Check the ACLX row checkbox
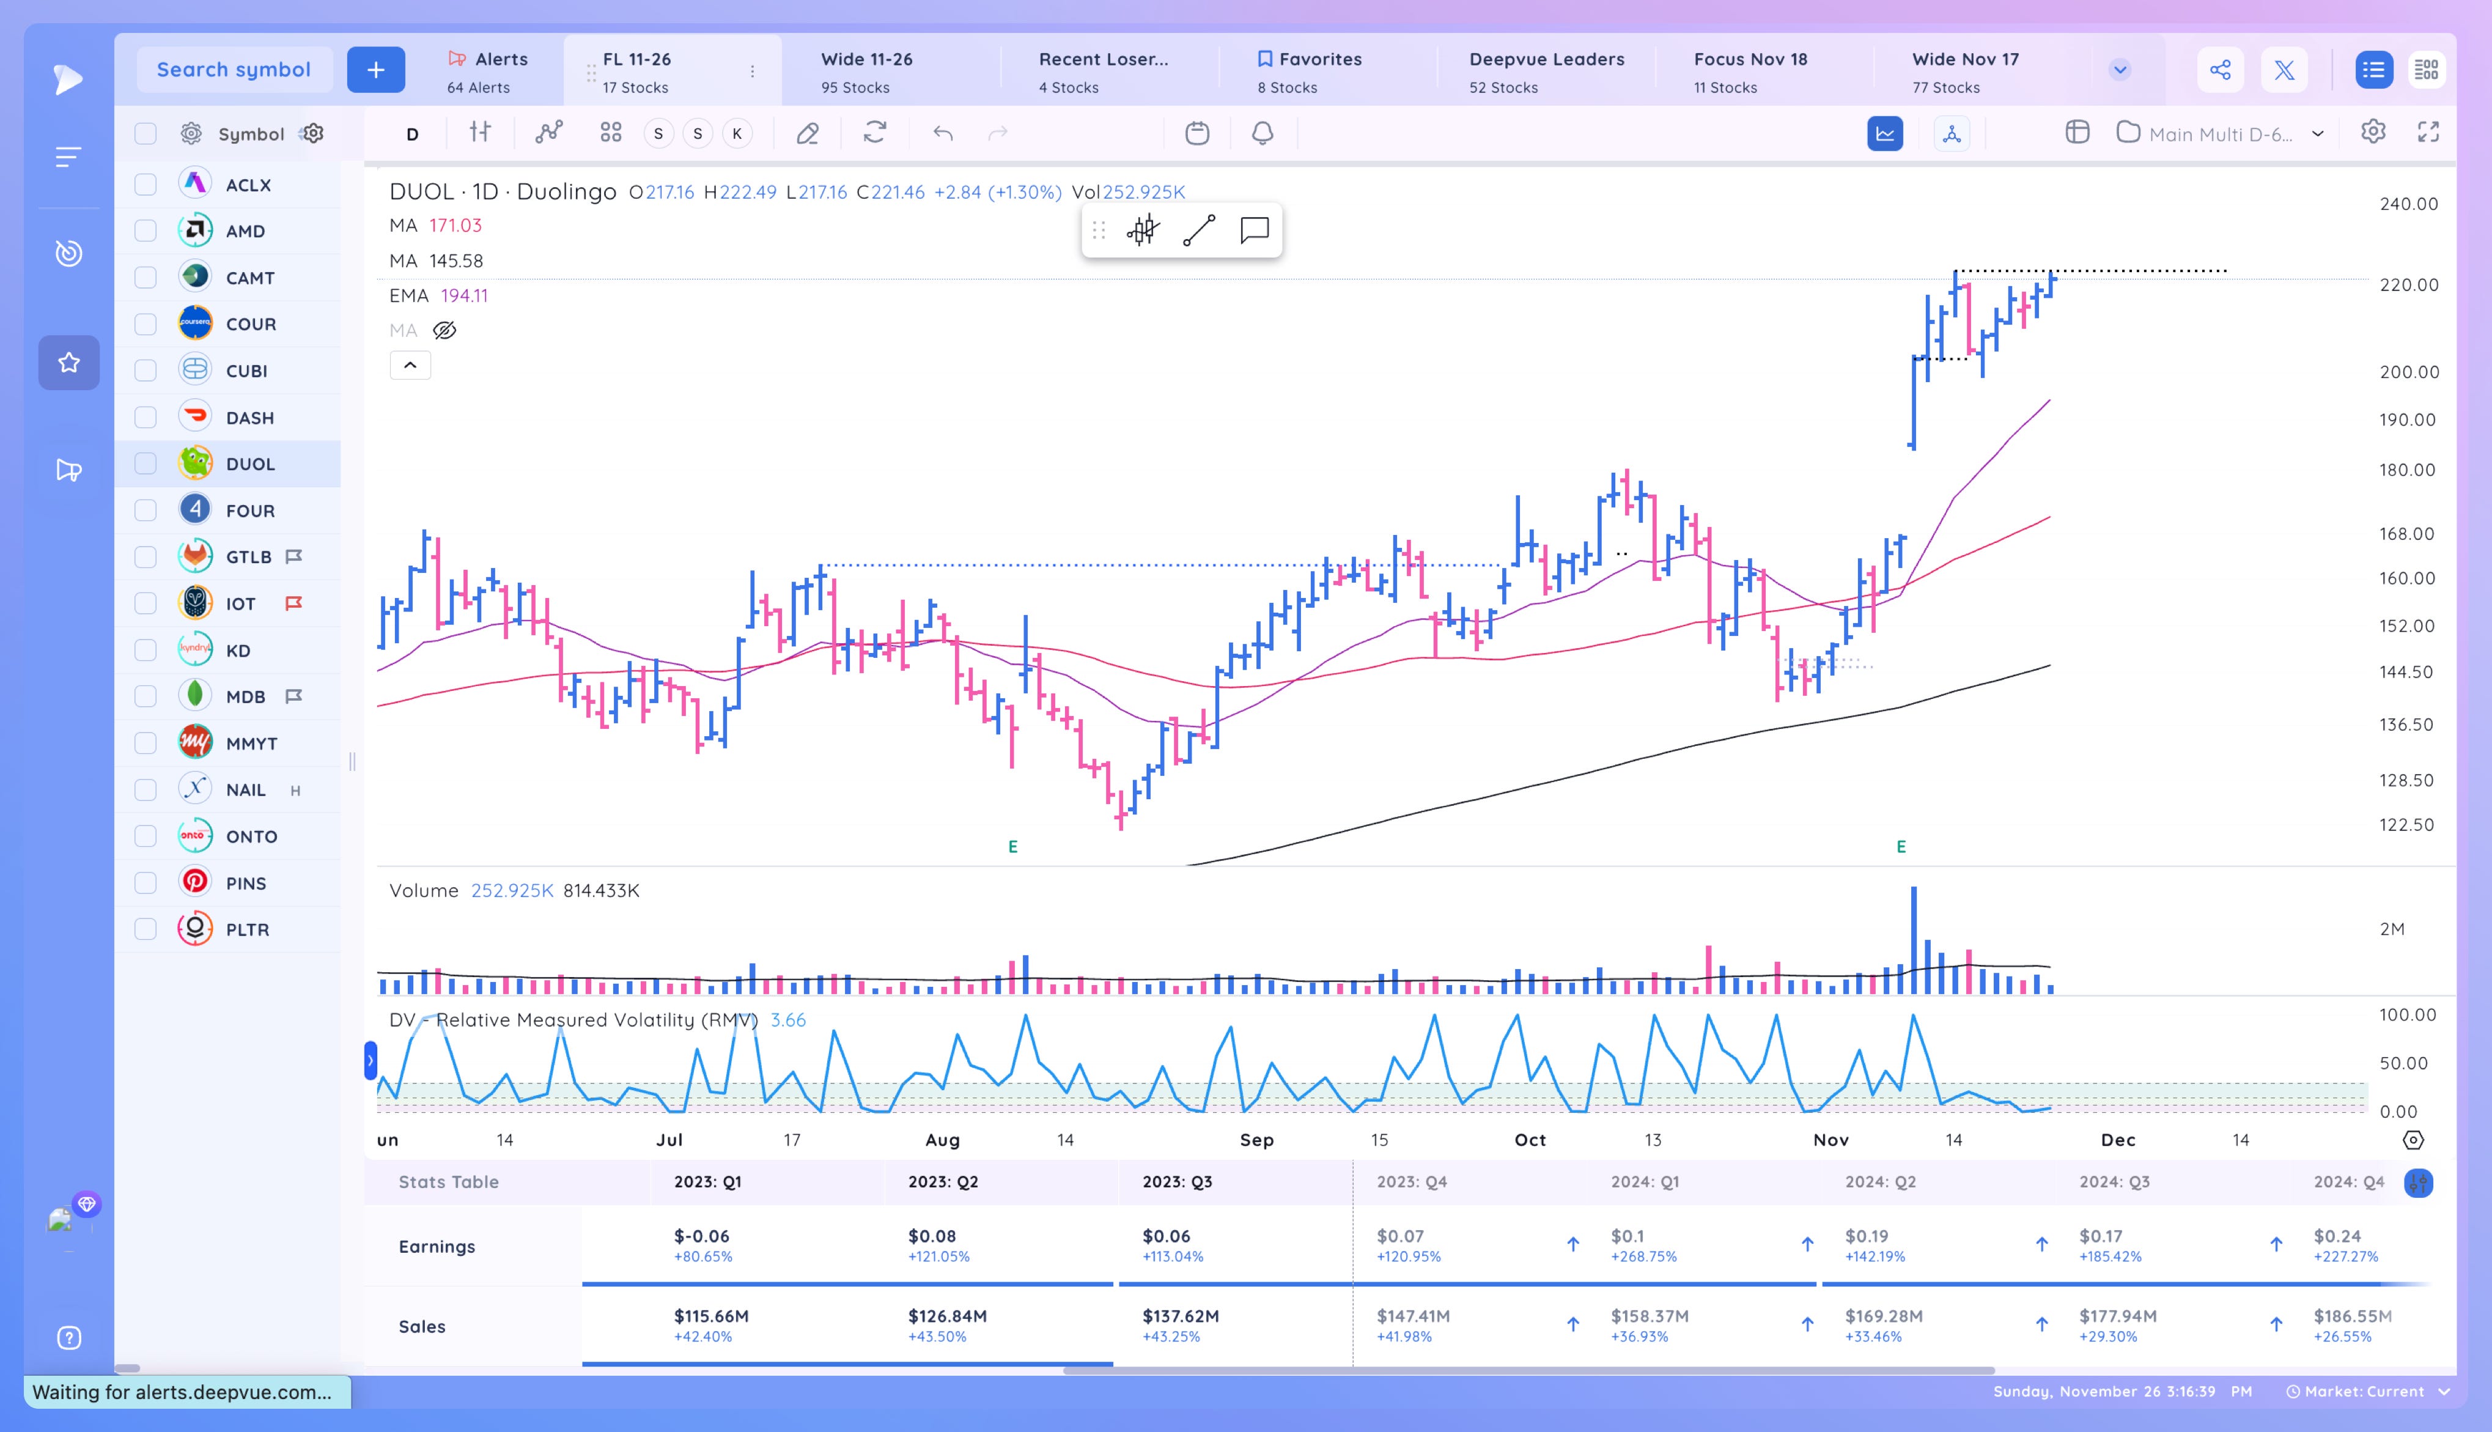This screenshot has height=1432, width=2492. pos(146,185)
